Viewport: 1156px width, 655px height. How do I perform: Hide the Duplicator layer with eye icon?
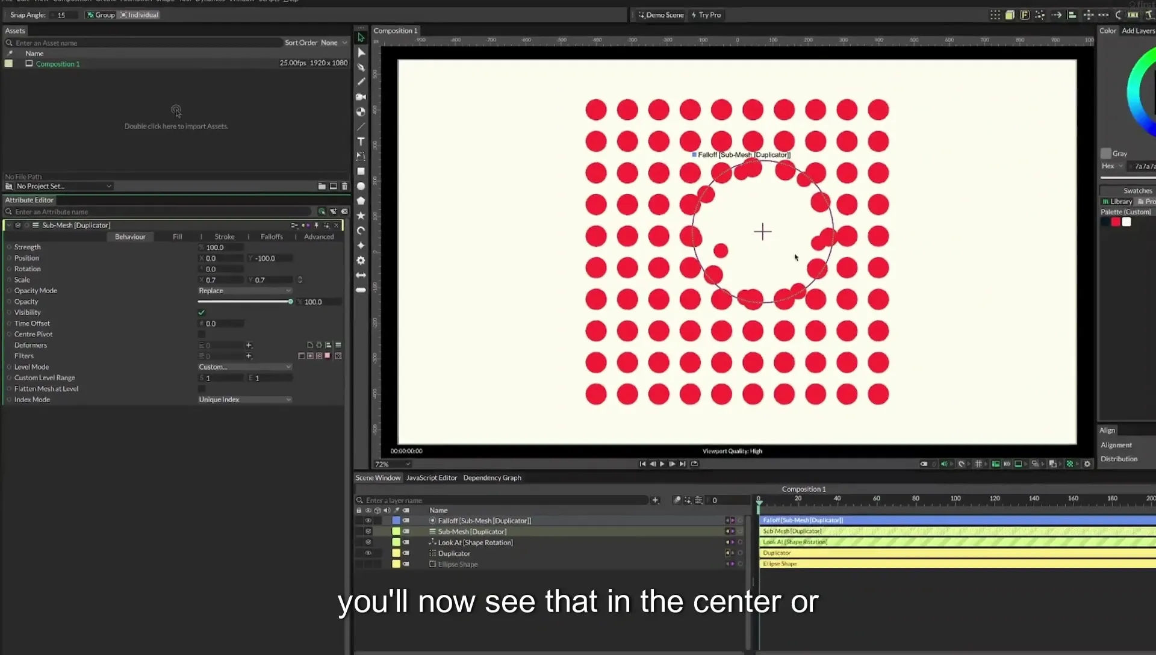(x=368, y=553)
